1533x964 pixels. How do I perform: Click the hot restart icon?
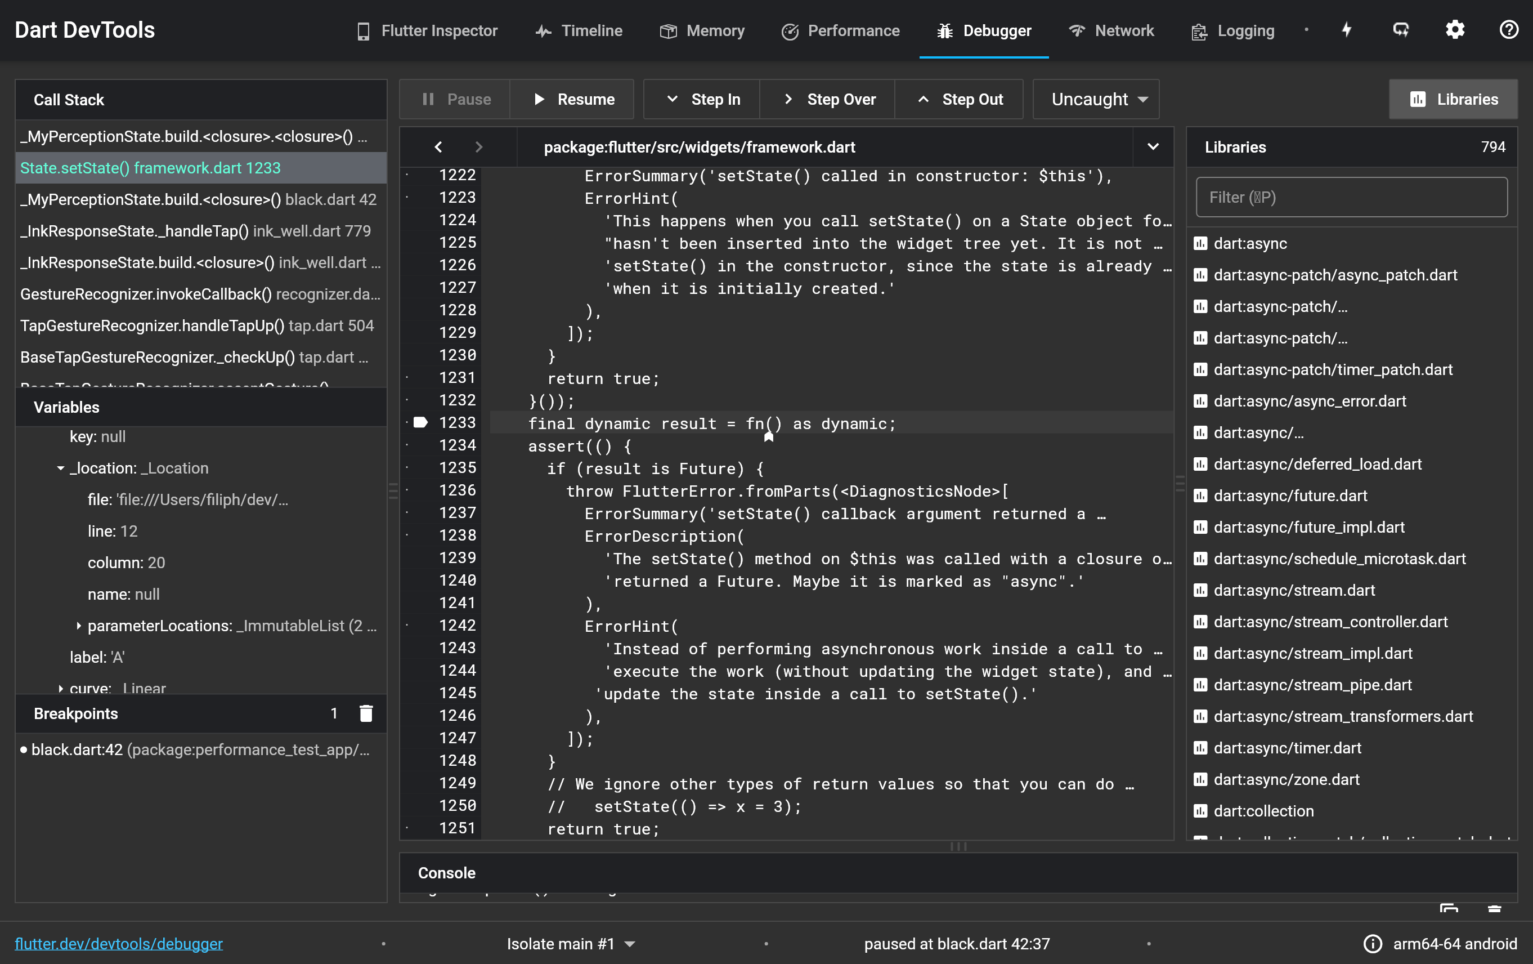click(x=1401, y=30)
